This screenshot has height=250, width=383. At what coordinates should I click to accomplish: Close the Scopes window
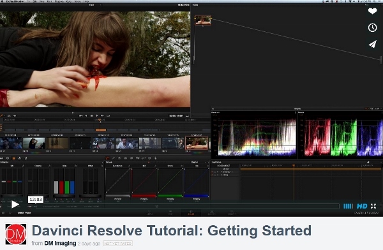pos(213,108)
